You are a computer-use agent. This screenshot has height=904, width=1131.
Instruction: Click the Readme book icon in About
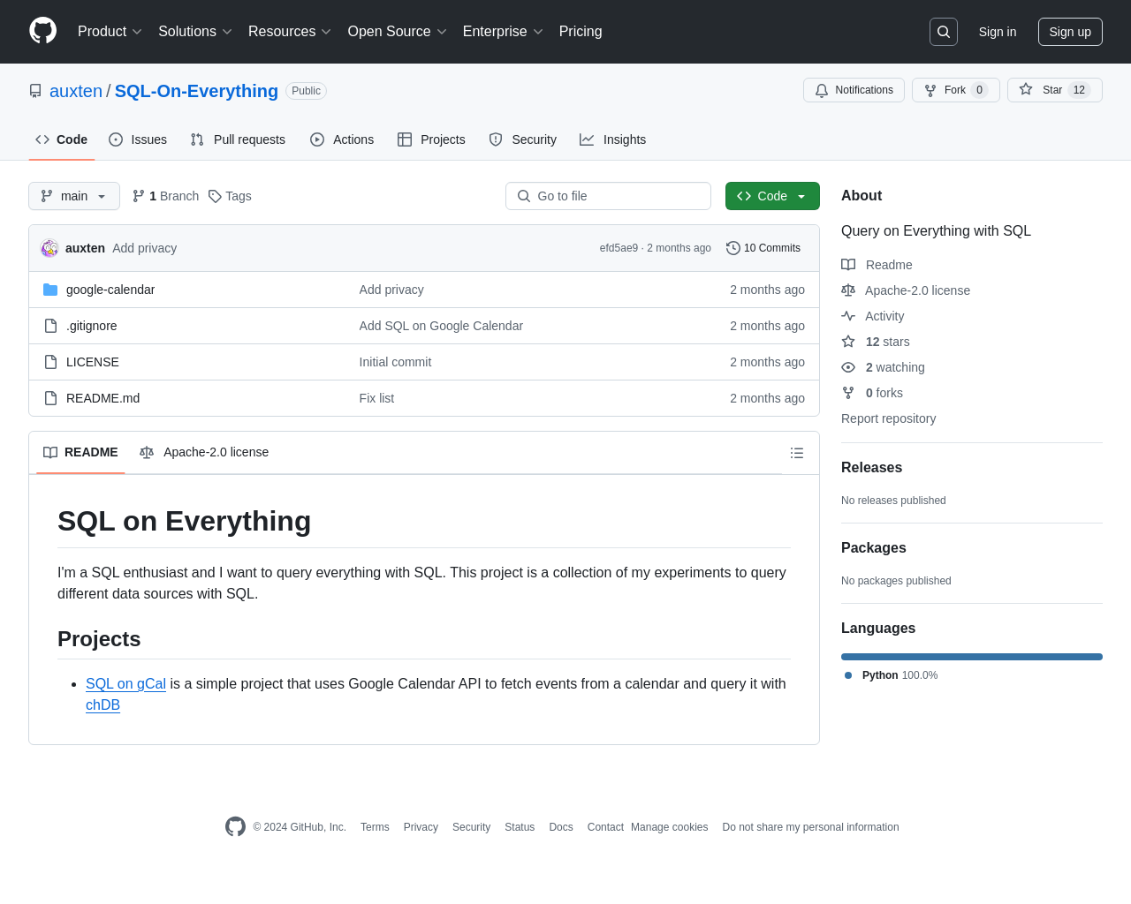(x=848, y=265)
